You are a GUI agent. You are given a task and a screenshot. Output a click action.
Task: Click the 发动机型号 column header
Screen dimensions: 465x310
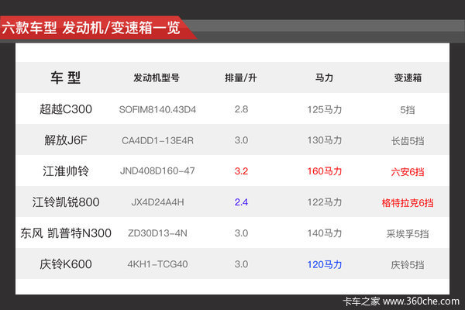coord(157,78)
